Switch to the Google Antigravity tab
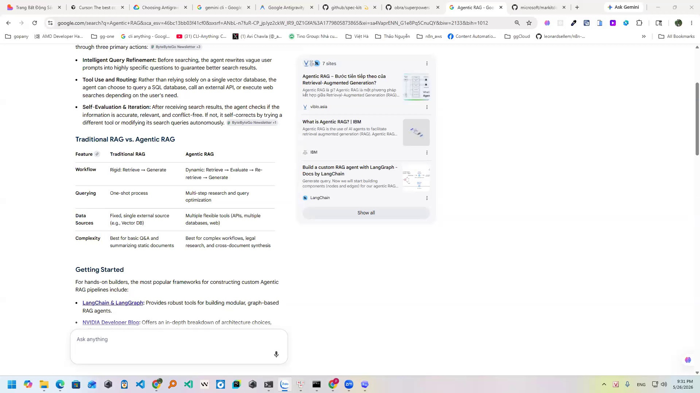The width and height of the screenshot is (700, 393). [287, 7]
